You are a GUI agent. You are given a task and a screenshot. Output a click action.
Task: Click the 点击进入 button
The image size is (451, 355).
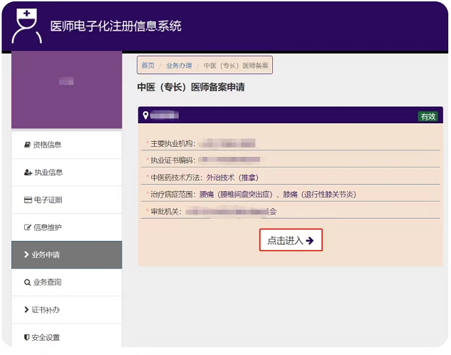pos(291,240)
